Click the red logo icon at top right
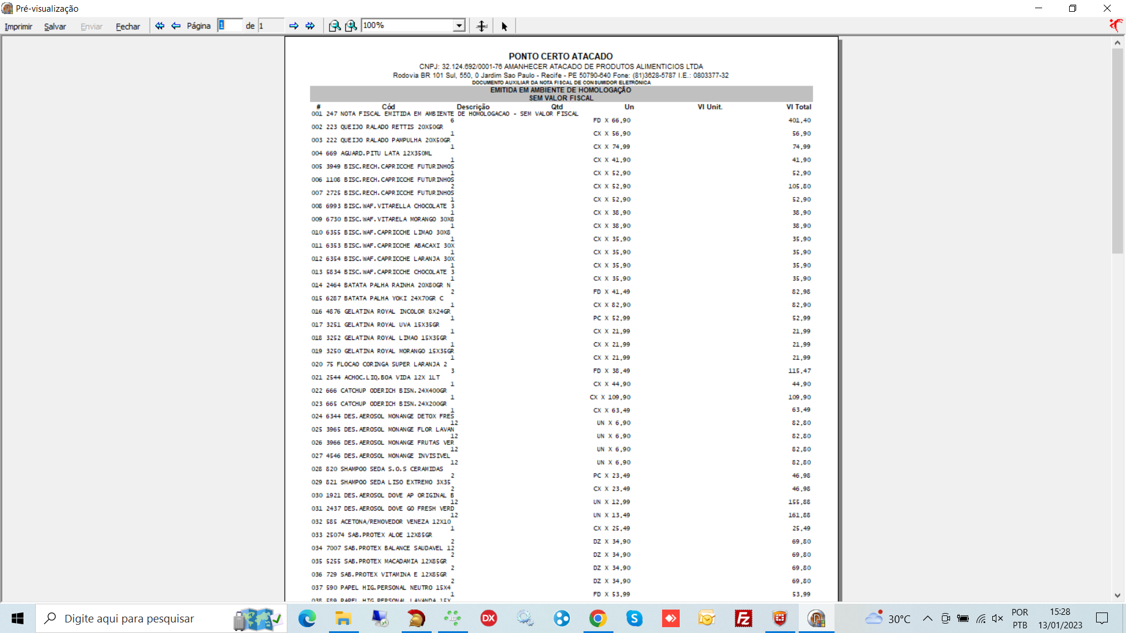 pyautogui.click(x=1115, y=25)
